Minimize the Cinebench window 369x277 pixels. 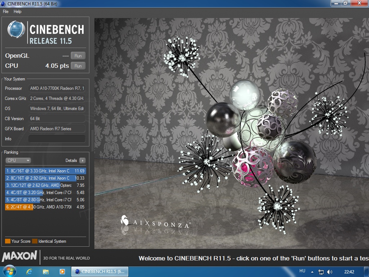(336, 3)
